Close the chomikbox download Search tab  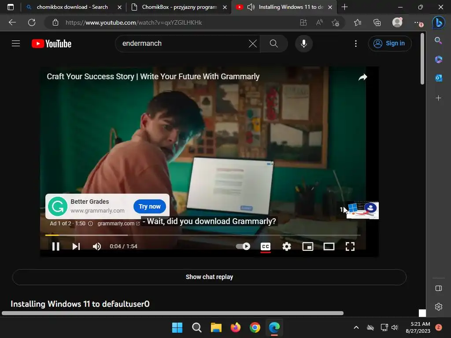click(119, 7)
